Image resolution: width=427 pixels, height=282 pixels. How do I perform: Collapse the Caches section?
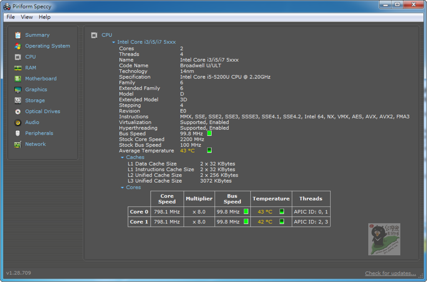pyautogui.click(x=122, y=158)
